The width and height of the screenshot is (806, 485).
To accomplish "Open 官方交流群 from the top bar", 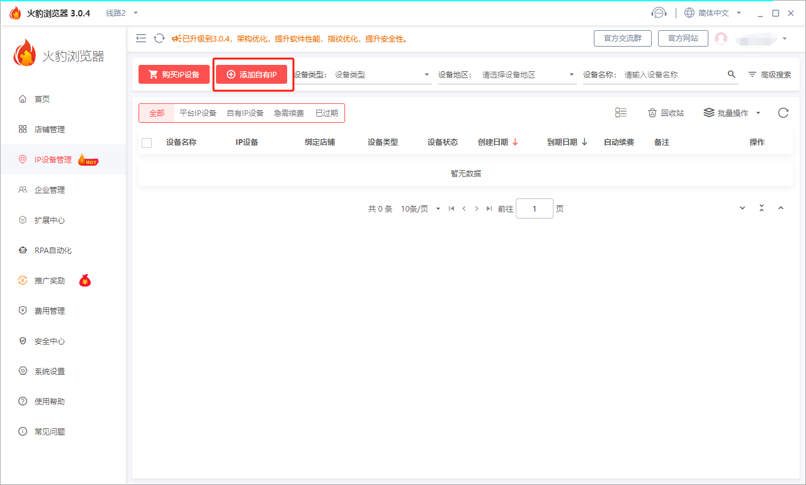I will click(622, 38).
